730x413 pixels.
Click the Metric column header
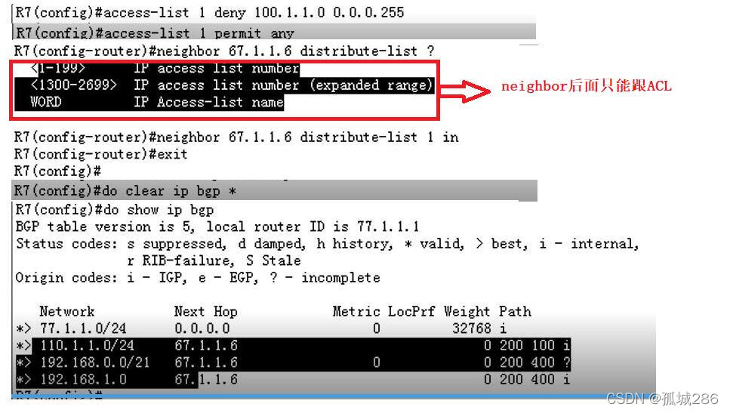[356, 311]
